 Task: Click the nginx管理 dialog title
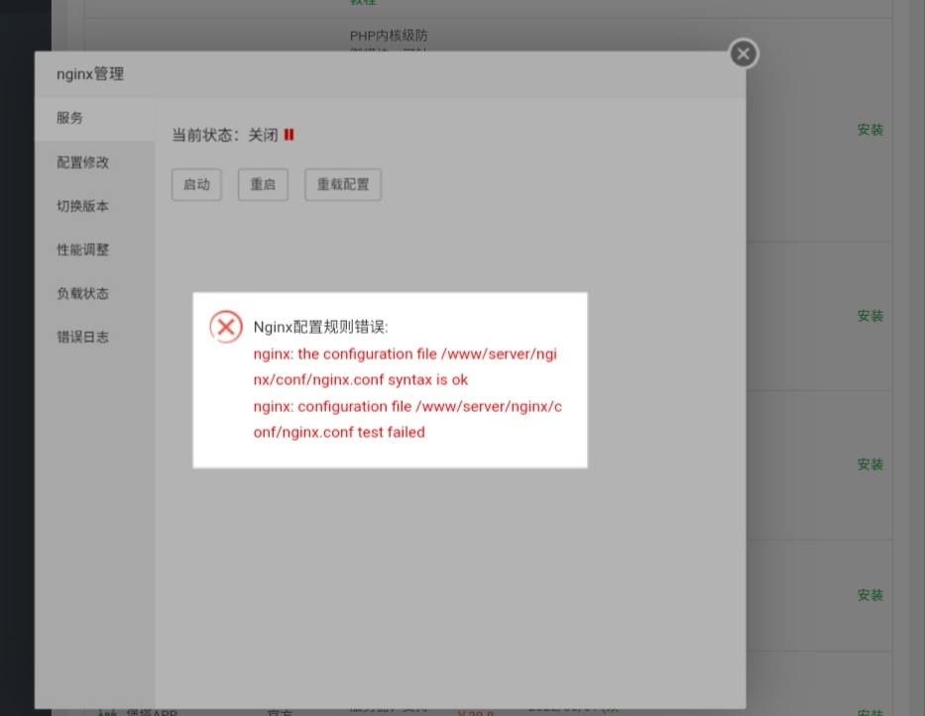click(x=90, y=74)
